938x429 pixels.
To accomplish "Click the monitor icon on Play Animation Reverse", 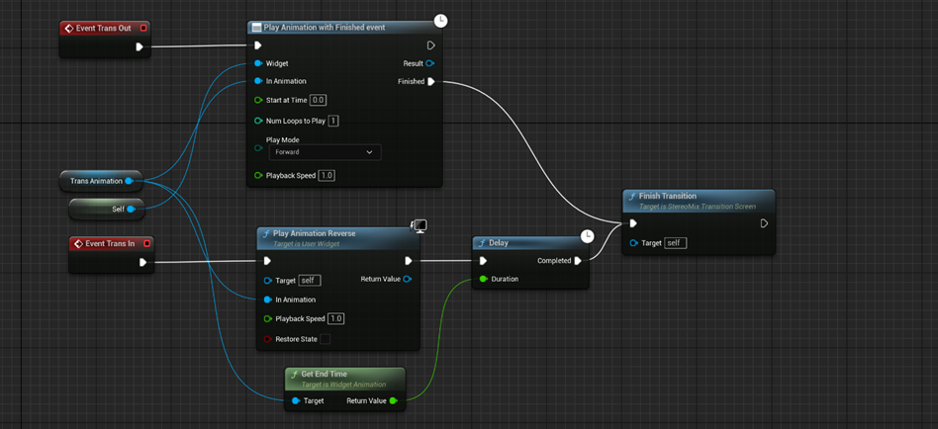I will [x=419, y=226].
